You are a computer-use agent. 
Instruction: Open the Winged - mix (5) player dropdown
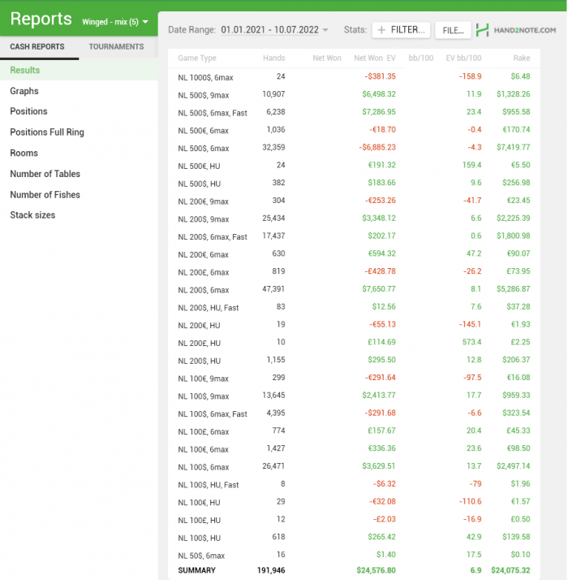114,22
